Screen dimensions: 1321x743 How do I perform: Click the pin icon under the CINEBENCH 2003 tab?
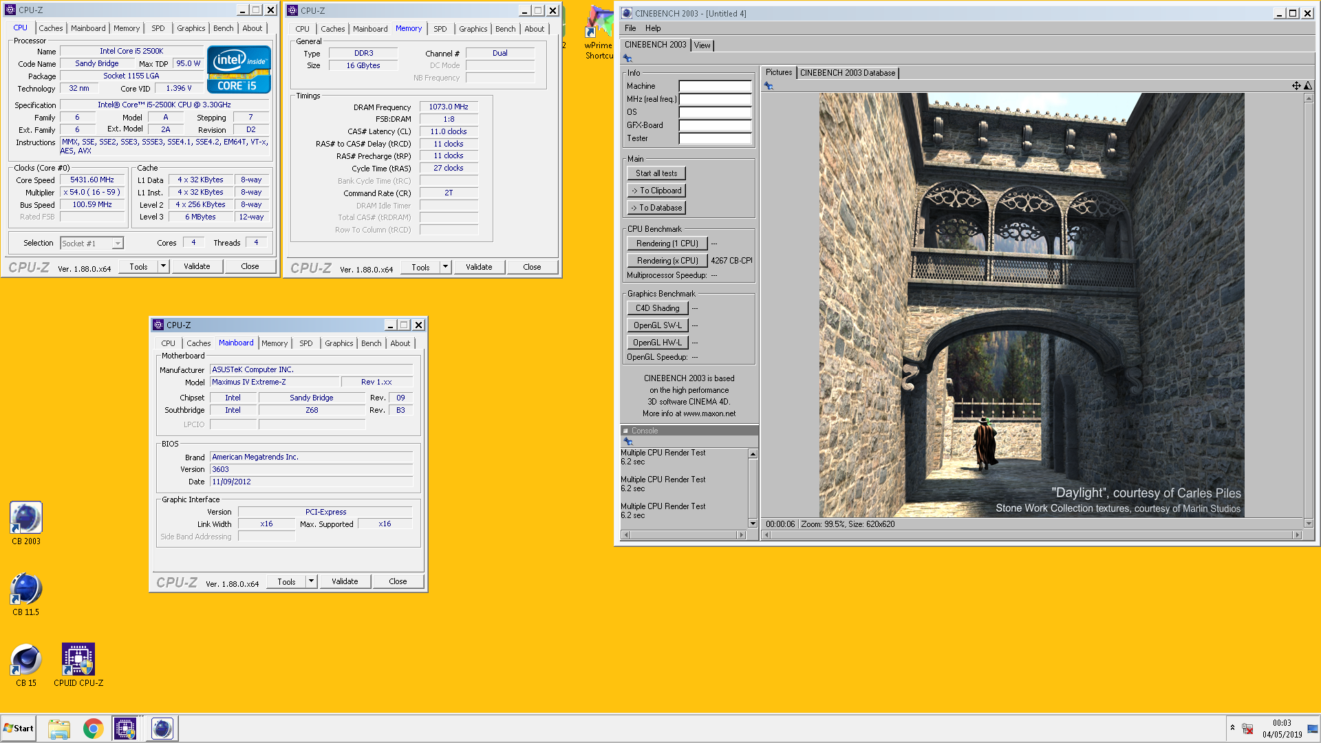627,58
